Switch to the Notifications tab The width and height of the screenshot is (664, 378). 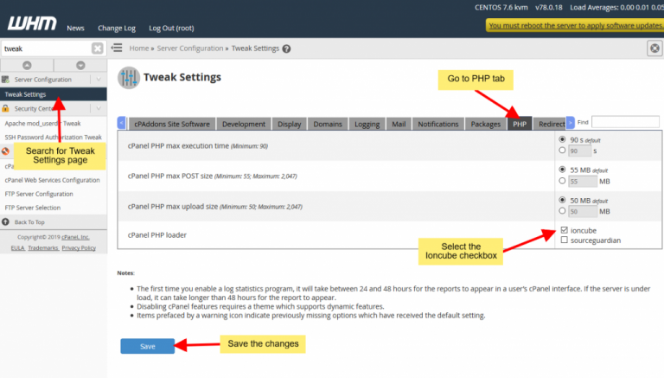coord(437,124)
